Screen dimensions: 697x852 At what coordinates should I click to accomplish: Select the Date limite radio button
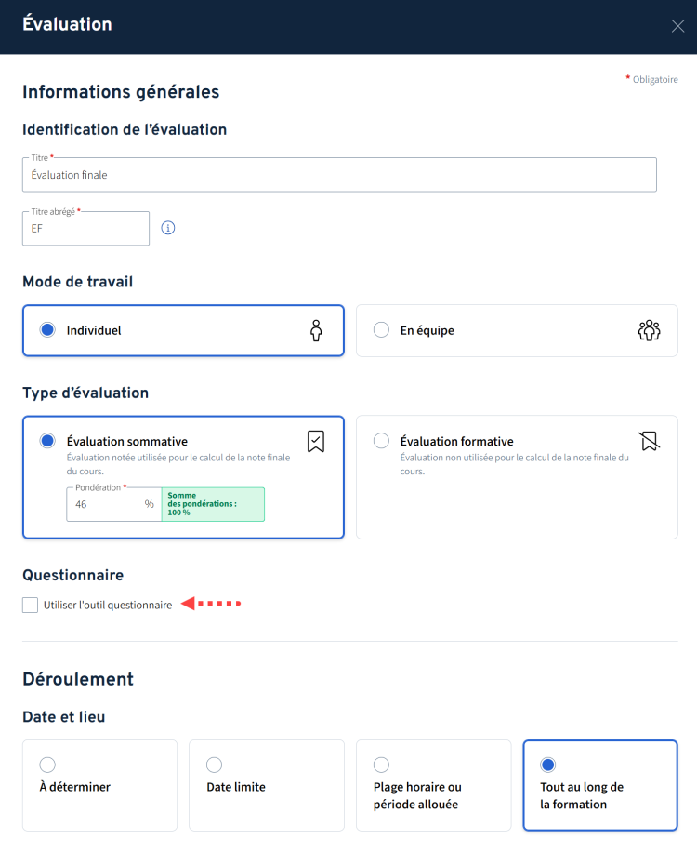click(214, 765)
